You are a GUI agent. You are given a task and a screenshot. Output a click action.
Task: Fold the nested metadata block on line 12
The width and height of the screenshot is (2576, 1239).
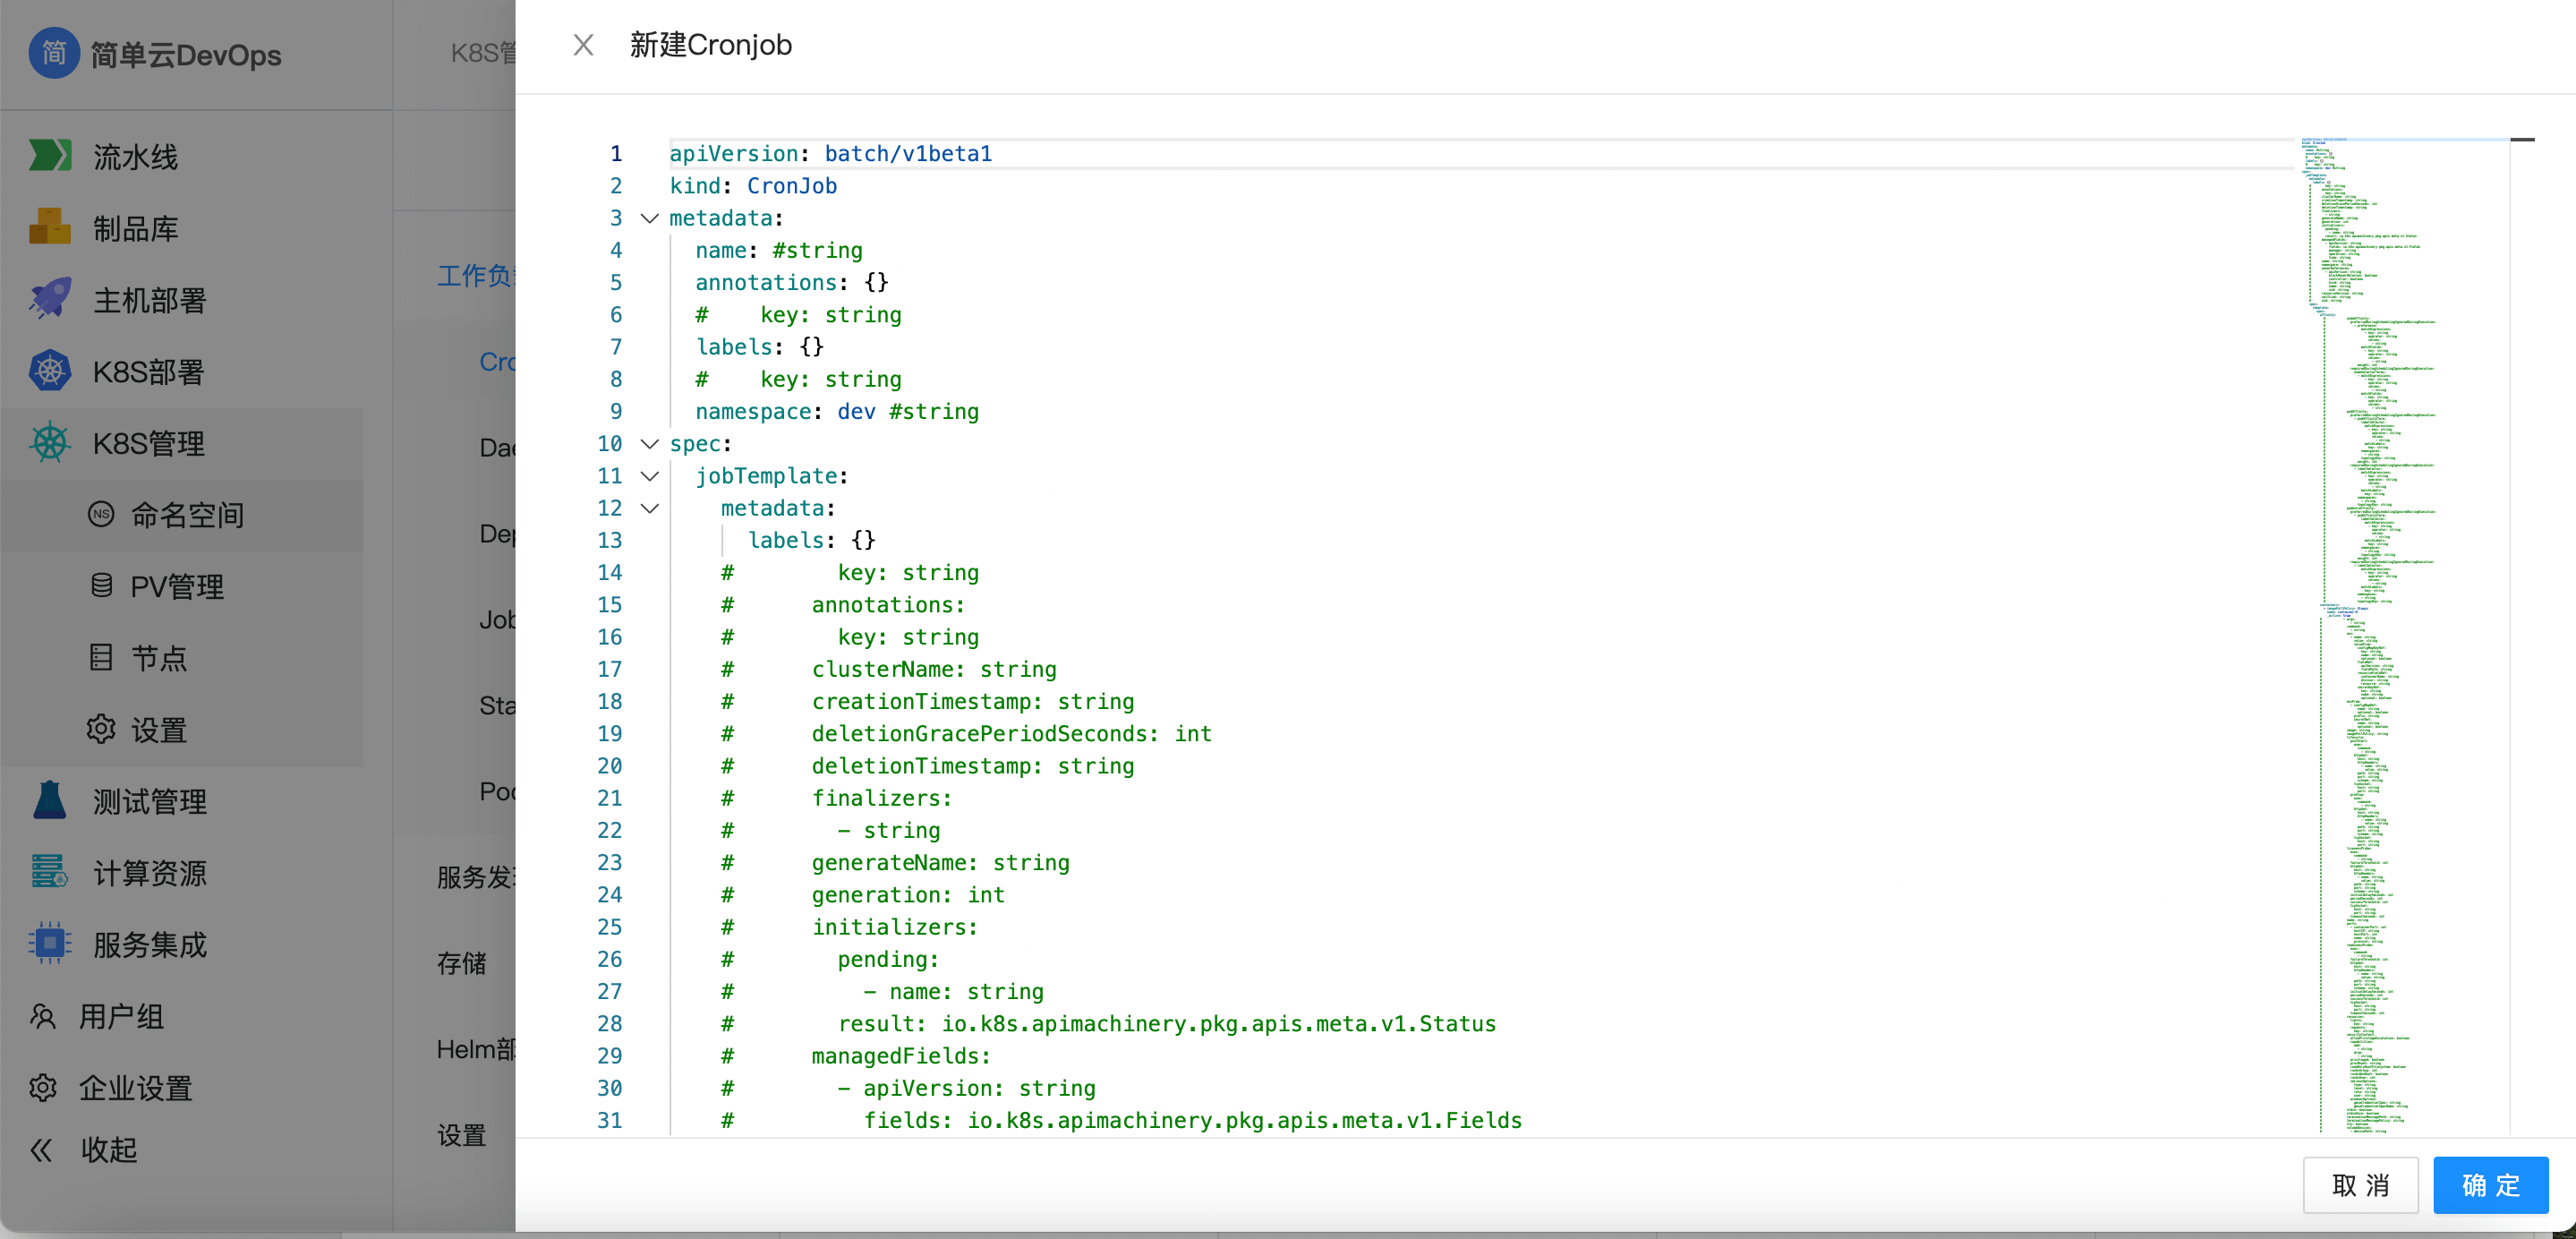650,508
